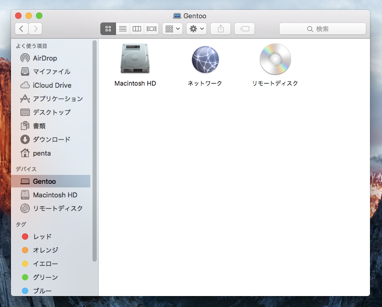Image resolution: width=382 pixels, height=307 pixels.
Task: Switch to list view
Action: (x=123, y=29)
